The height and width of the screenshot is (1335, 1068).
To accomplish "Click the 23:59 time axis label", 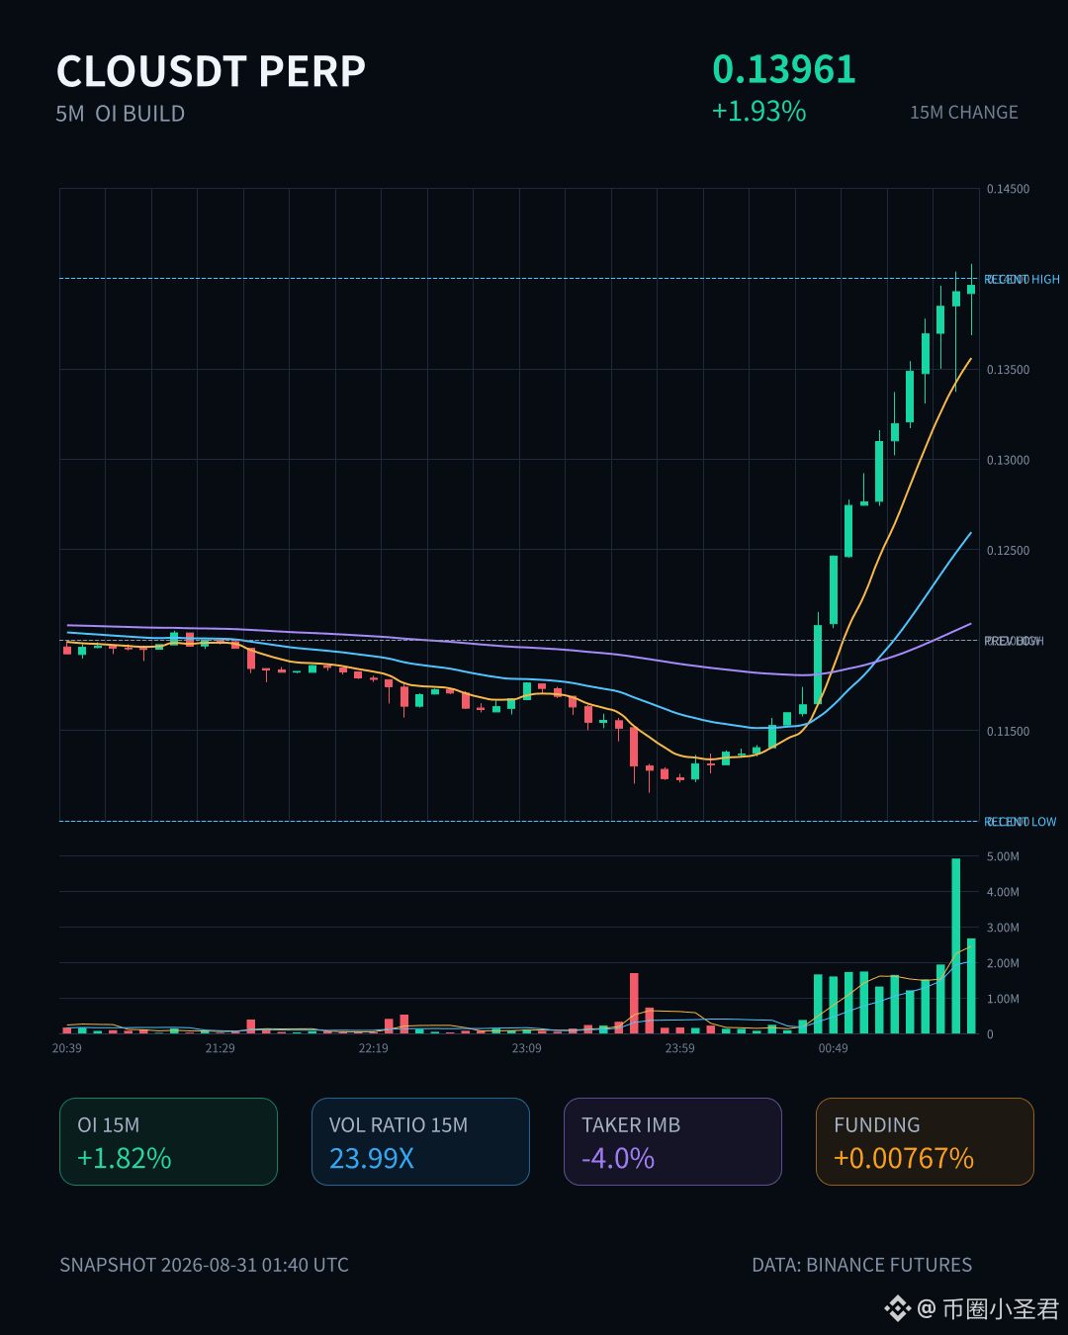I will point(680,1048).
